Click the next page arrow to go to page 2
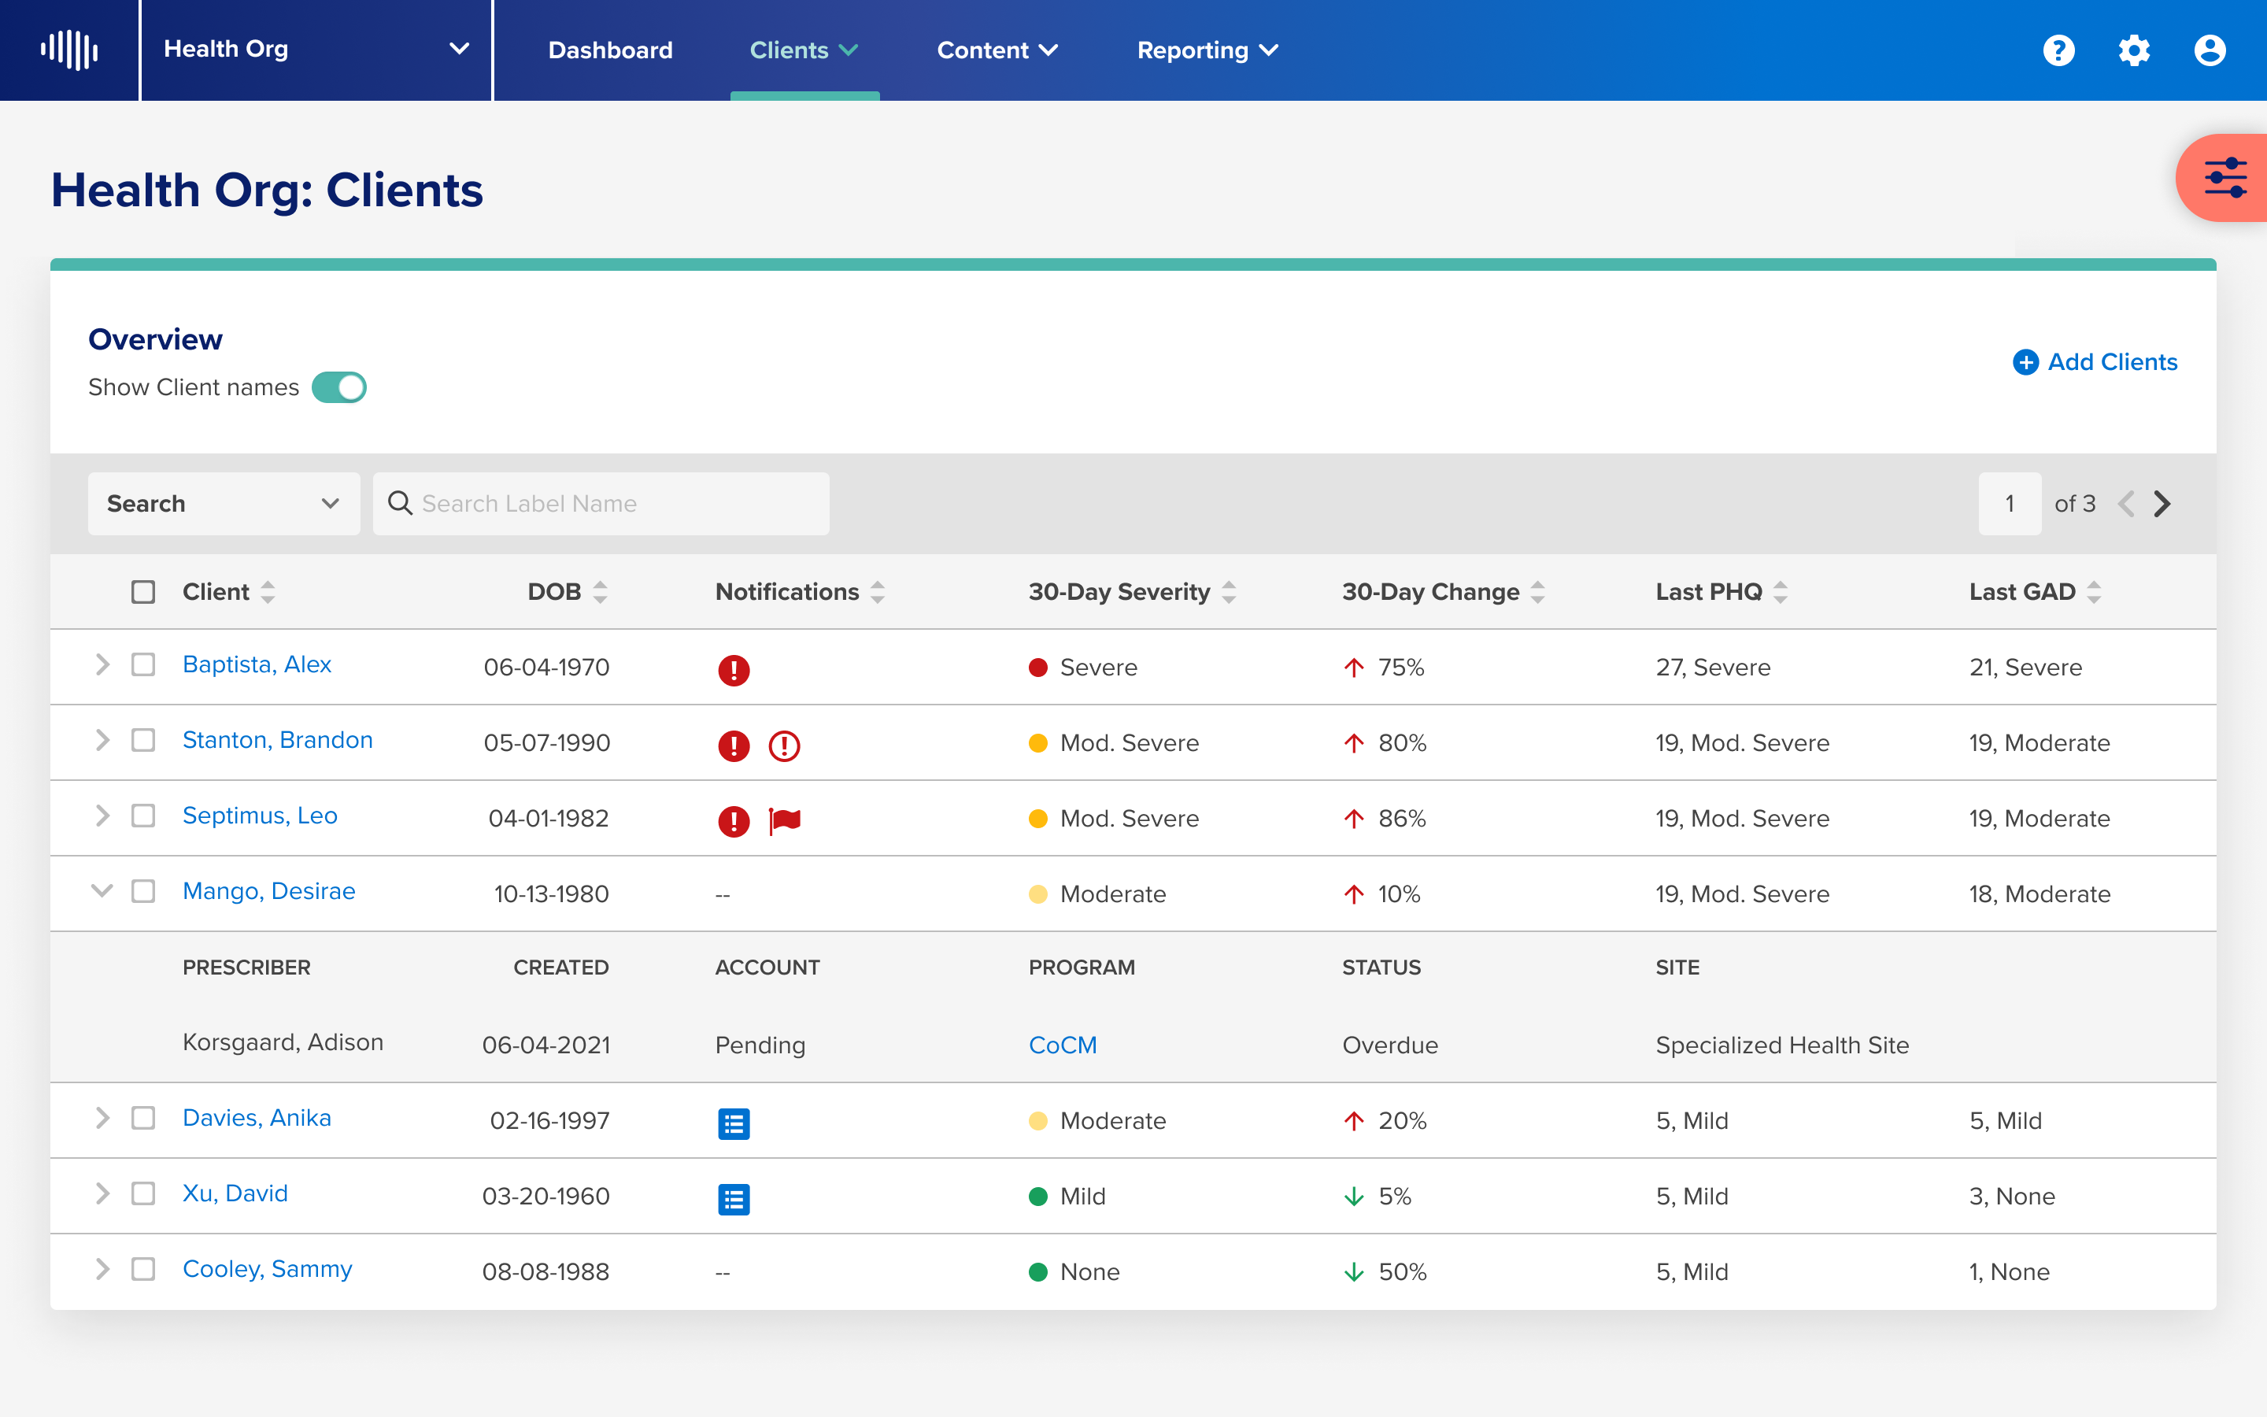The width and height of the screenshot is (2267, 1417). 2161,503
